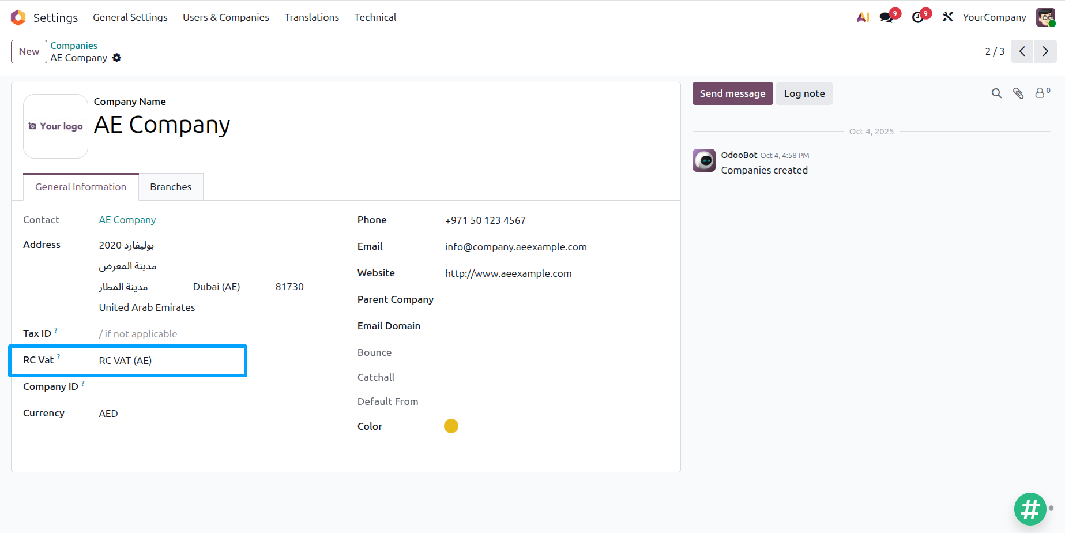Screen dimensions: 1065x533
Task: Attach files using the paperclip icon
Action: coord(1018,93)
